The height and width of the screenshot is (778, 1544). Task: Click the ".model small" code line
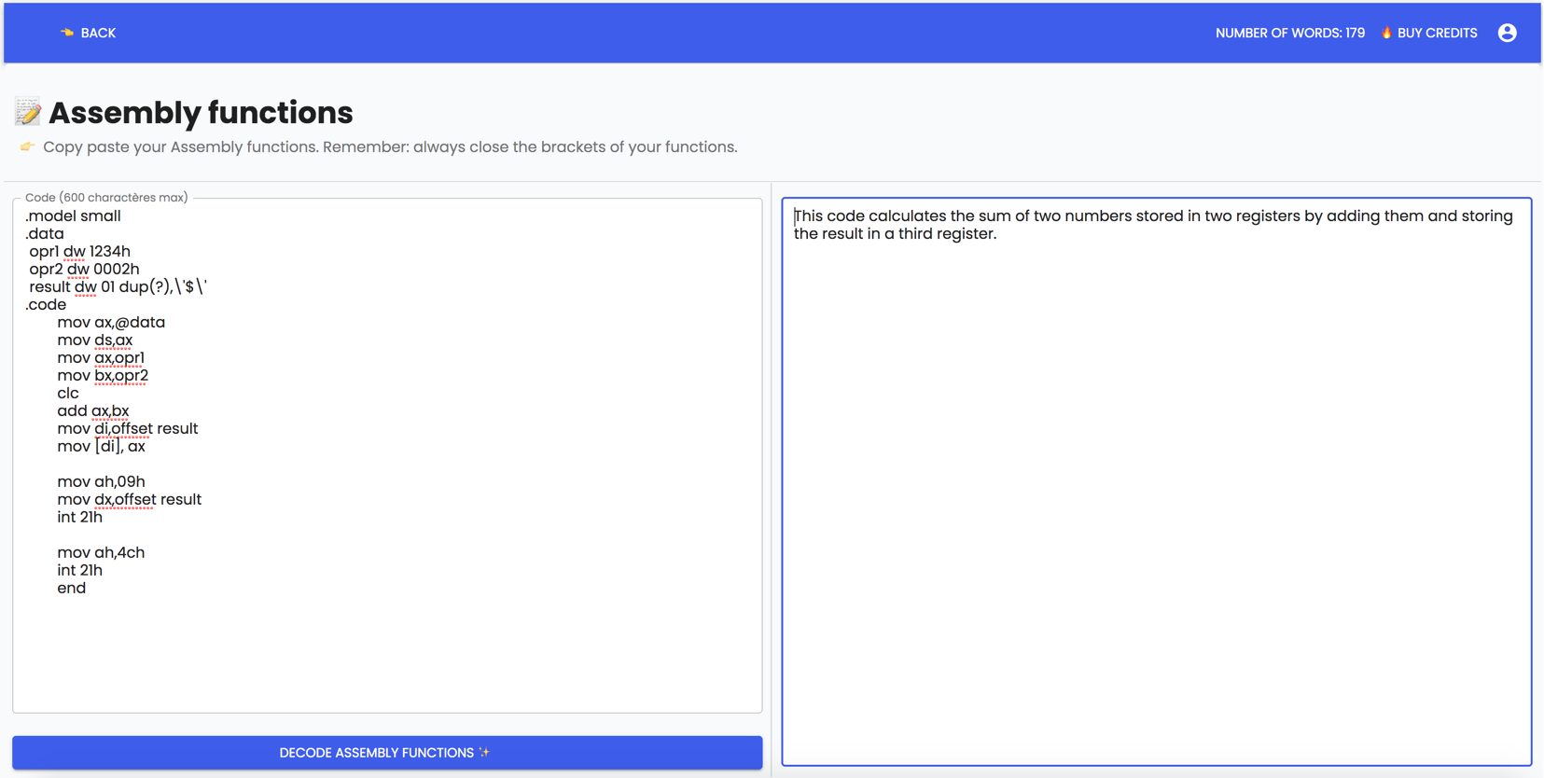73,216
